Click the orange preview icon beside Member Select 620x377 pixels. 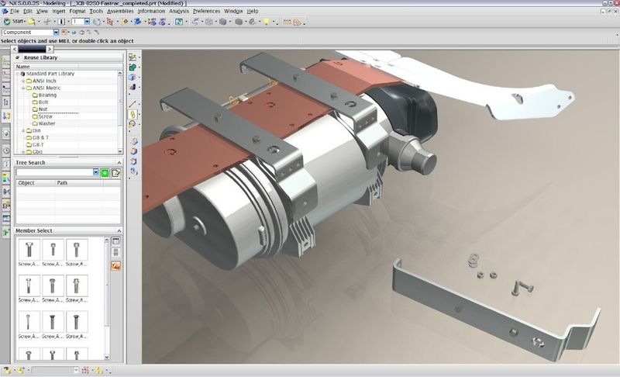(115, 266)
